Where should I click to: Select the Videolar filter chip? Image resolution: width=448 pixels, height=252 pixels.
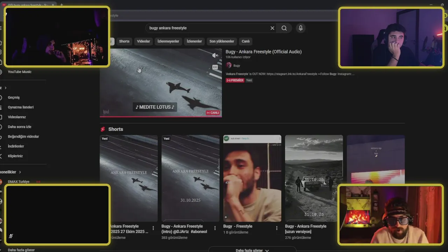(143, 41)
